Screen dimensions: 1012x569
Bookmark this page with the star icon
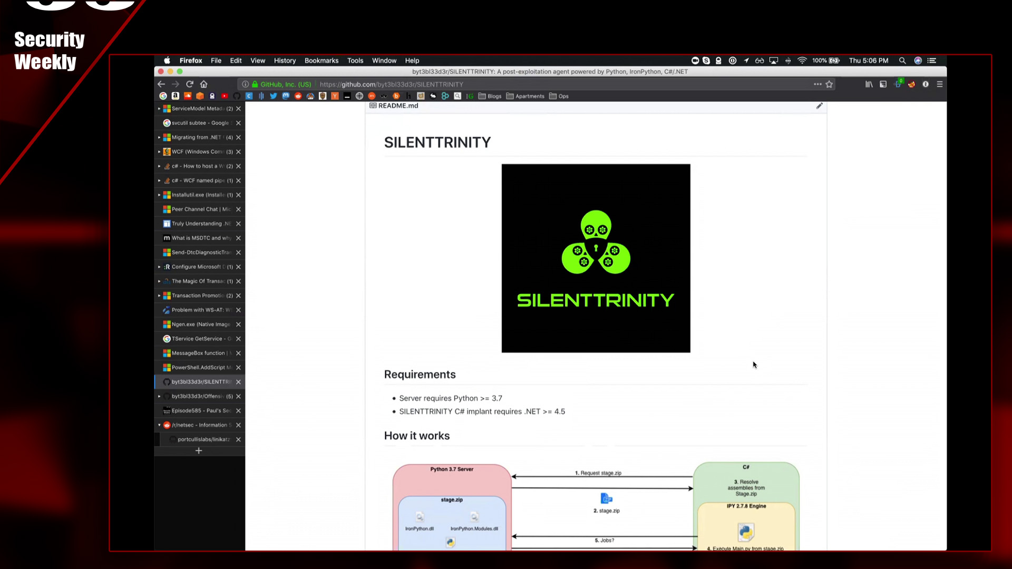coord(829,84)
